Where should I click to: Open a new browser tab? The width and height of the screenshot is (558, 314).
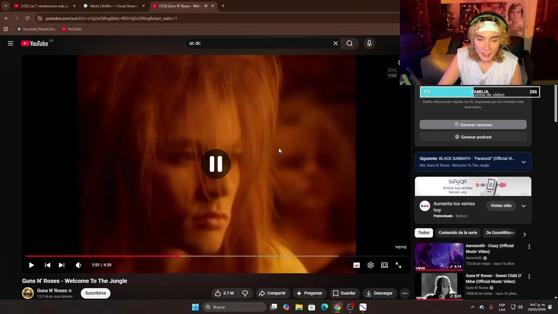point(223,6)
